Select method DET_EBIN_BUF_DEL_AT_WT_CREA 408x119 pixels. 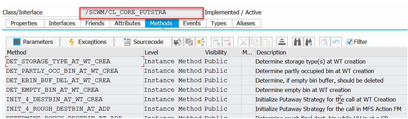click(x=75, y=80)
